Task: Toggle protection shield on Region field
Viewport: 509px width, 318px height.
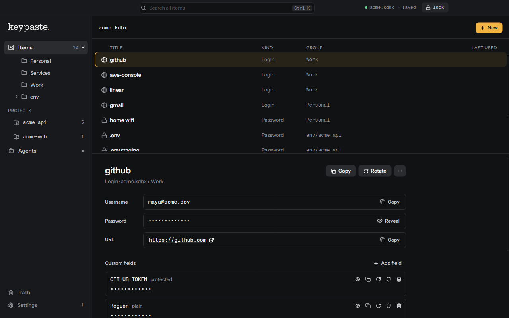Action: point(389,306)
